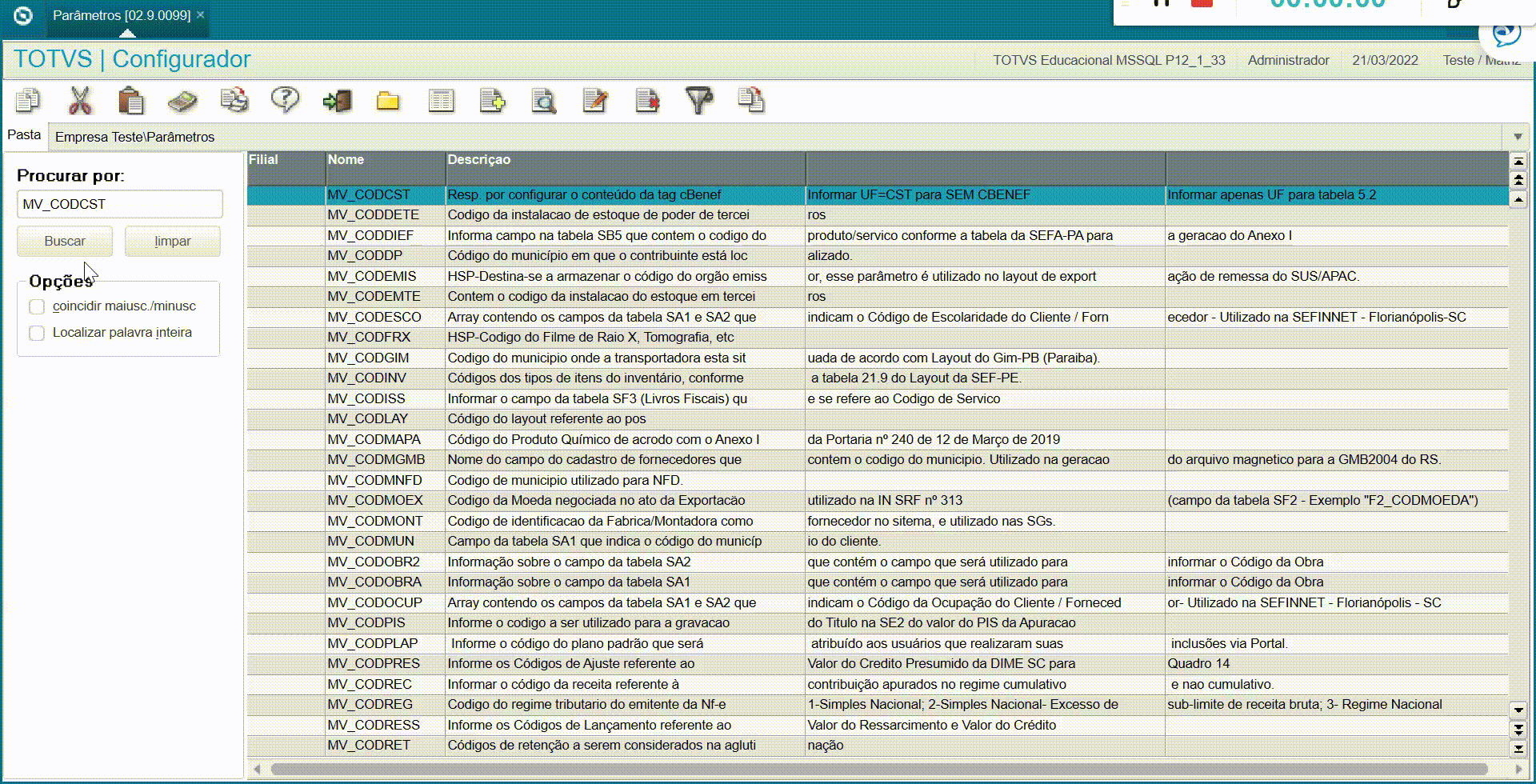
Task: Select the MV_CODPIS parameter
Action: click(x=878, y=623)
